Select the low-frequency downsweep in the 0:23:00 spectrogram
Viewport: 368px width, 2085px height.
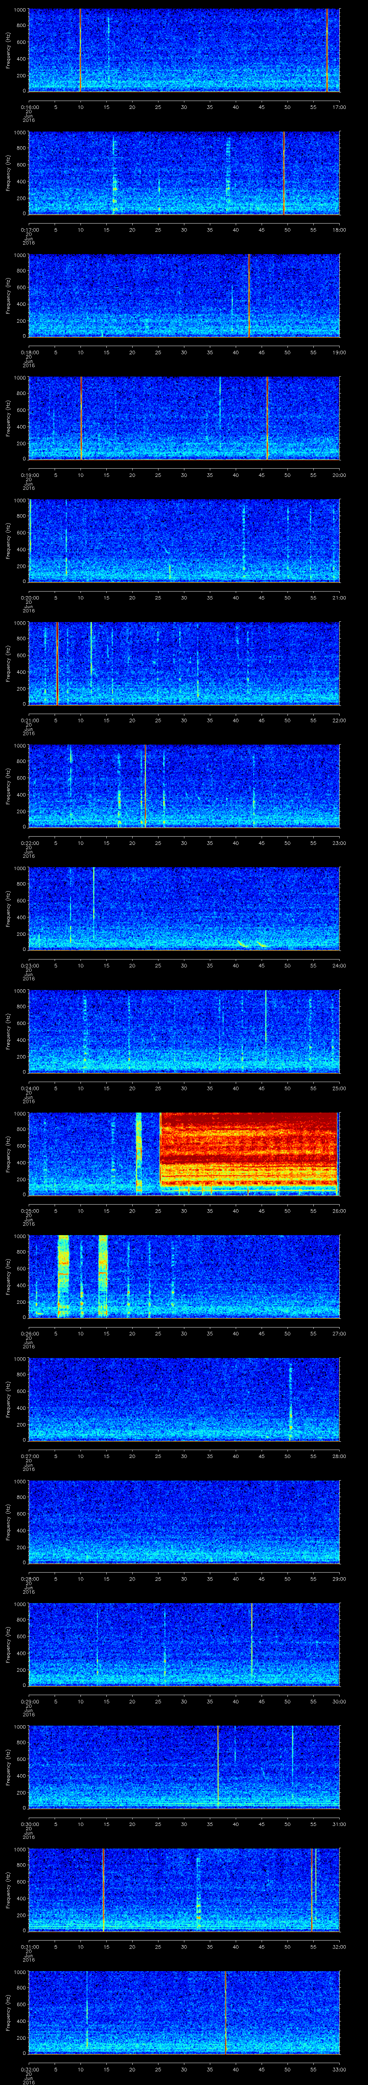(251, 944)
